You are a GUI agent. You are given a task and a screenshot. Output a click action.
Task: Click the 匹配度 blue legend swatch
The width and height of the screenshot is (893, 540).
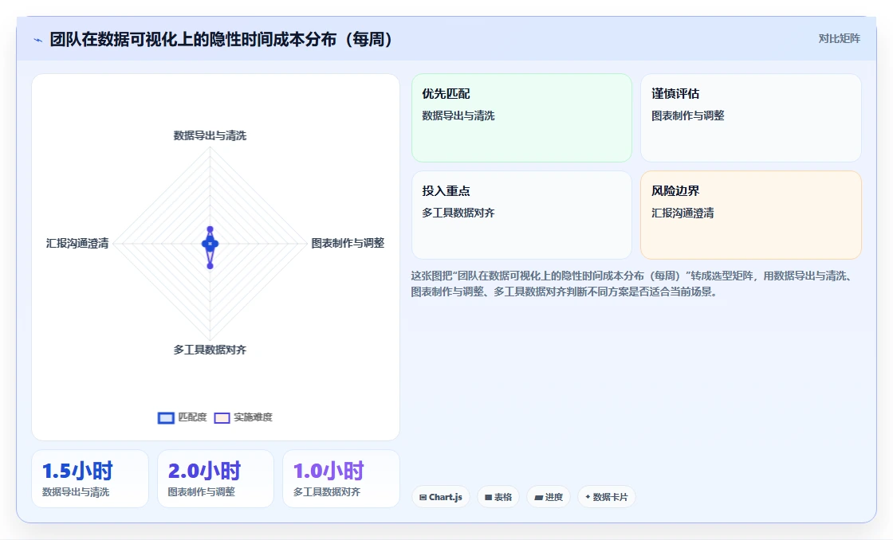(166, 418)
